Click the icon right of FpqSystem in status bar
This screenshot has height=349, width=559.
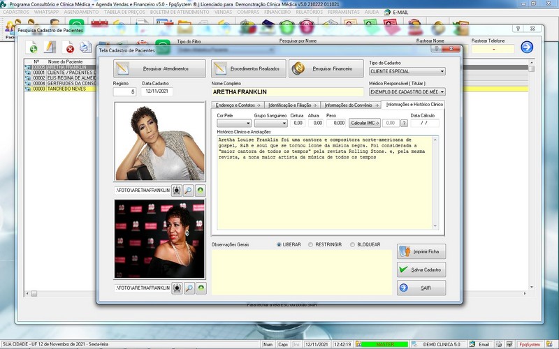549,344
